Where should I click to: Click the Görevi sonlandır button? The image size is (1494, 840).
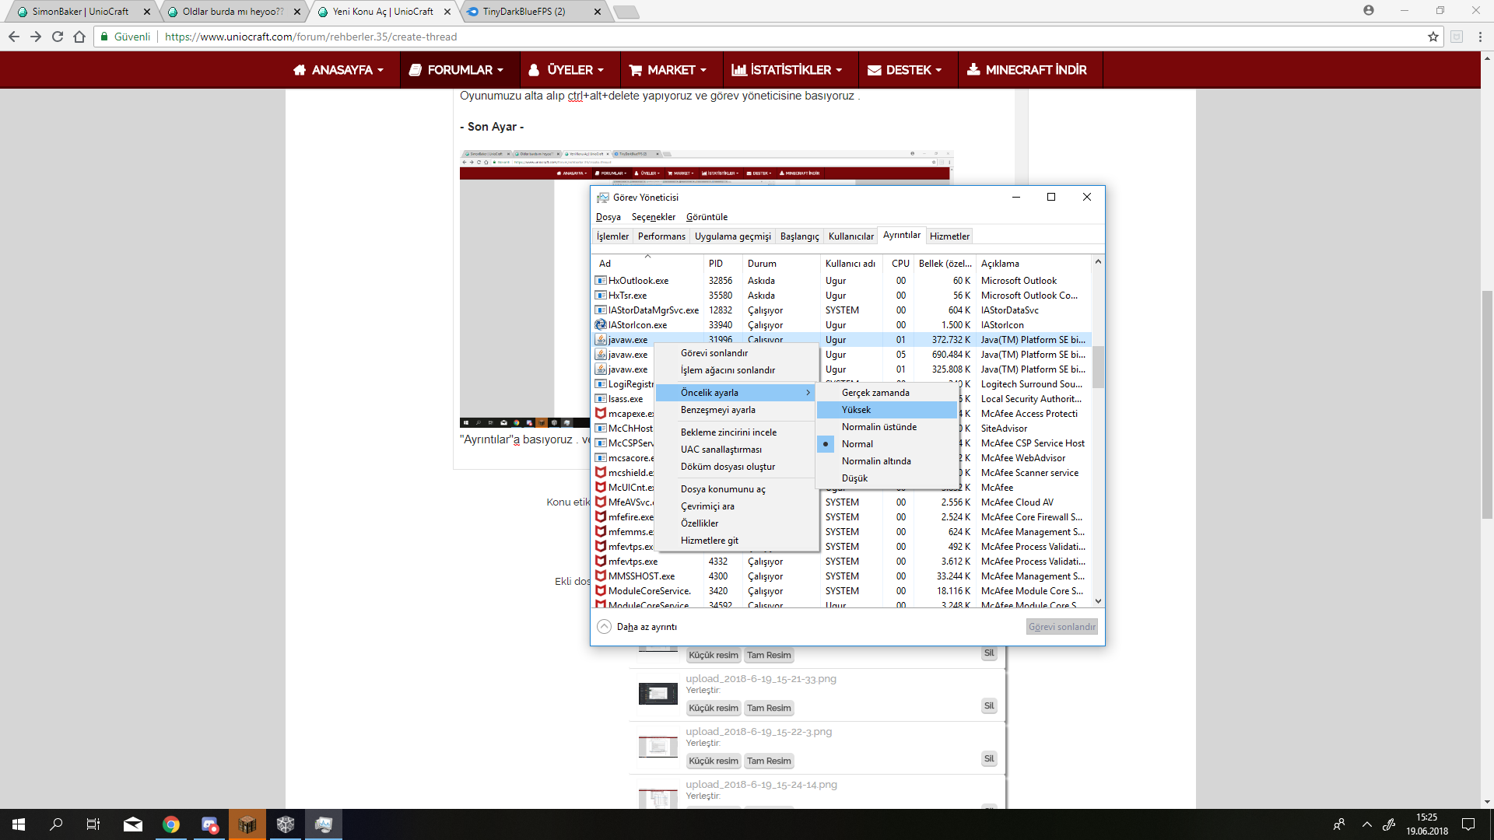[1061, 627]
